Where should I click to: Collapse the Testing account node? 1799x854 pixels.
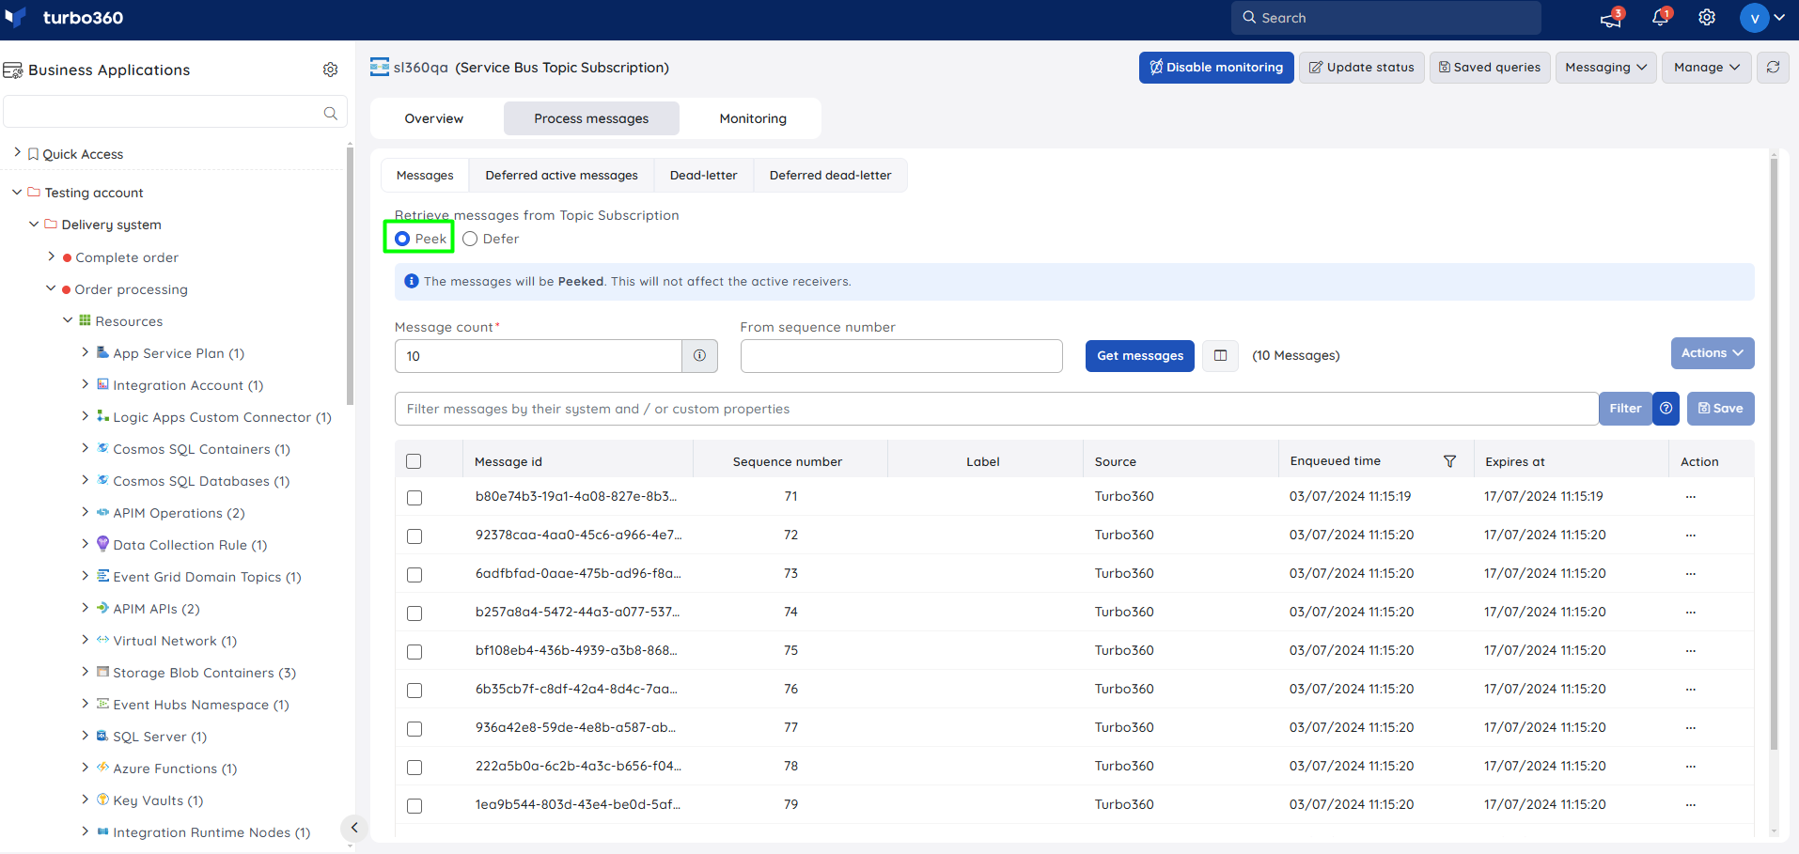(17, 192)
